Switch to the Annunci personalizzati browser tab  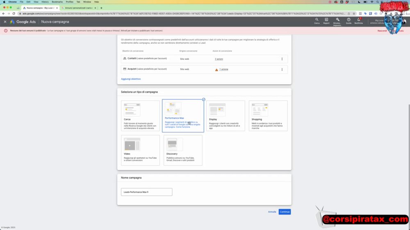[79, 8]
